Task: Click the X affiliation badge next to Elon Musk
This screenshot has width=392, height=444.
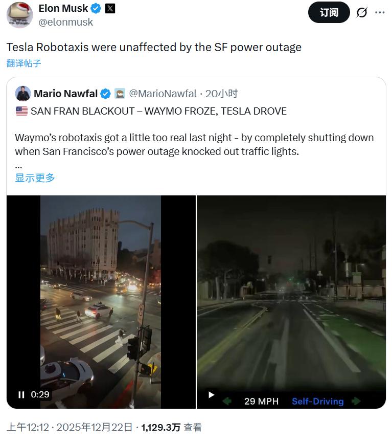Action: tap(110, 9)
